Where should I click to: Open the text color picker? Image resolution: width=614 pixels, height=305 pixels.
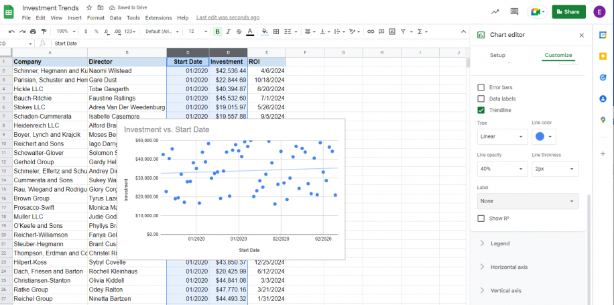(250, 32)
